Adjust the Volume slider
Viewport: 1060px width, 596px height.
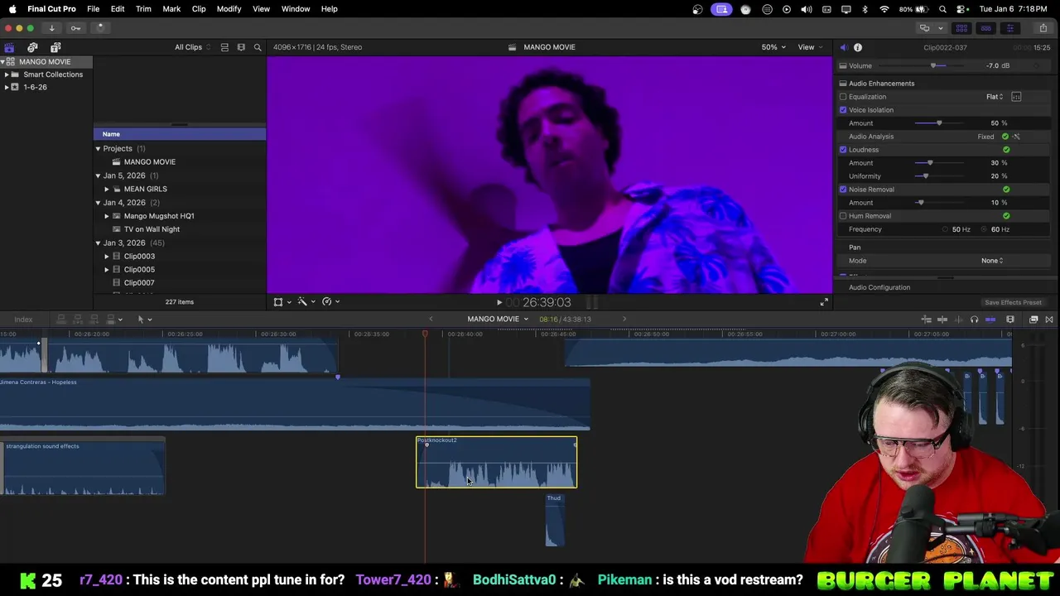coord(934,65)
